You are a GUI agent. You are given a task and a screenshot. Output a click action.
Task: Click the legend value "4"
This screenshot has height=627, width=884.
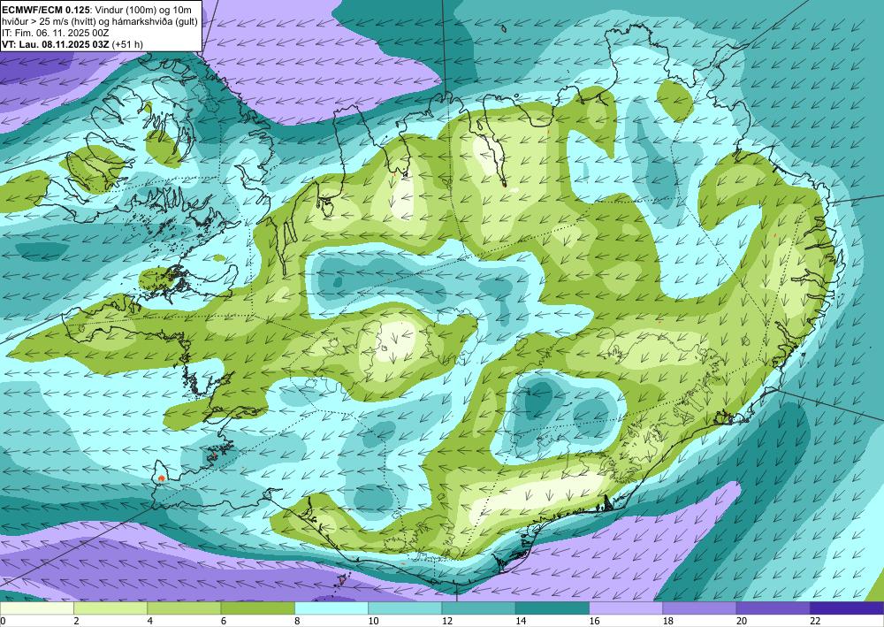point(150,621)
